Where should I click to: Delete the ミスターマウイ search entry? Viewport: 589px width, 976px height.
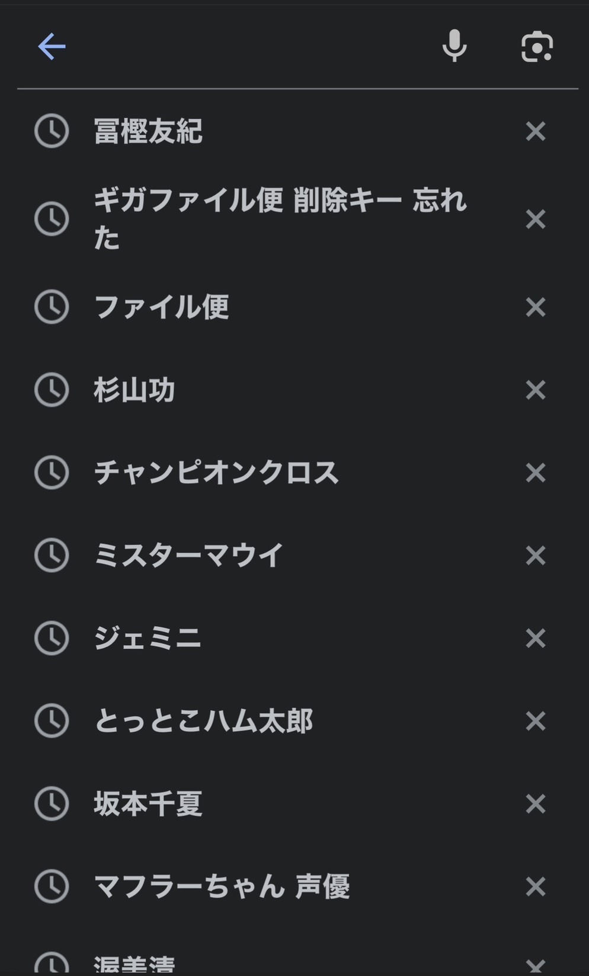coord(535,556)
